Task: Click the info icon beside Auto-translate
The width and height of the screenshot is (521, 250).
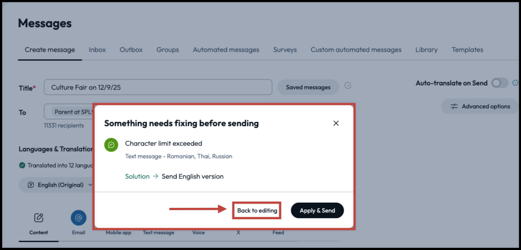Action: pos(515,83)
